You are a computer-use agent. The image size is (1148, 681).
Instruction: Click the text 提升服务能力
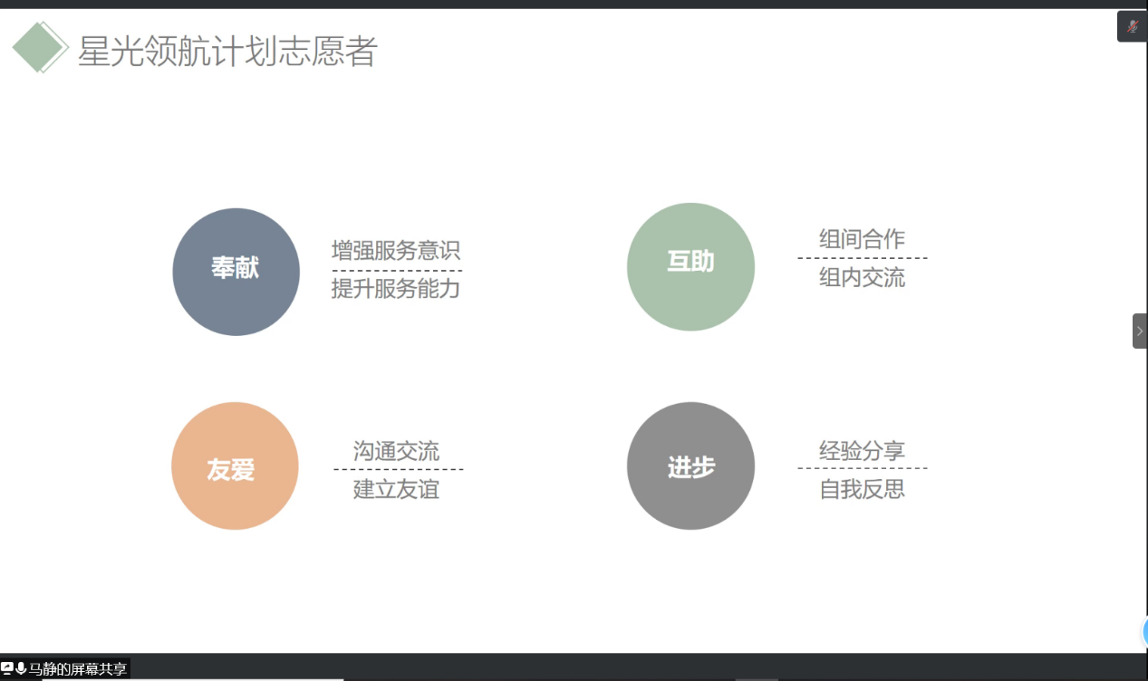(x=396, y=290)
